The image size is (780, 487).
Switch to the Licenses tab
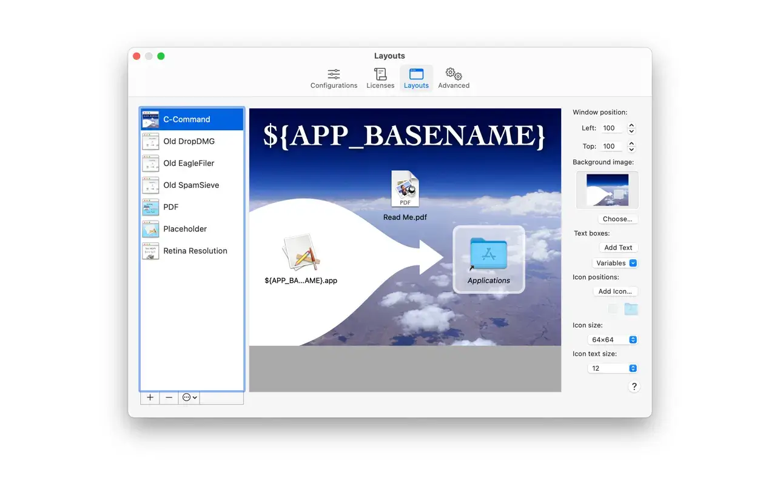click(380, 78)
